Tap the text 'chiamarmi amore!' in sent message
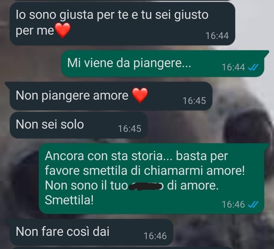 pyautogui.click(x=194, y=171)
